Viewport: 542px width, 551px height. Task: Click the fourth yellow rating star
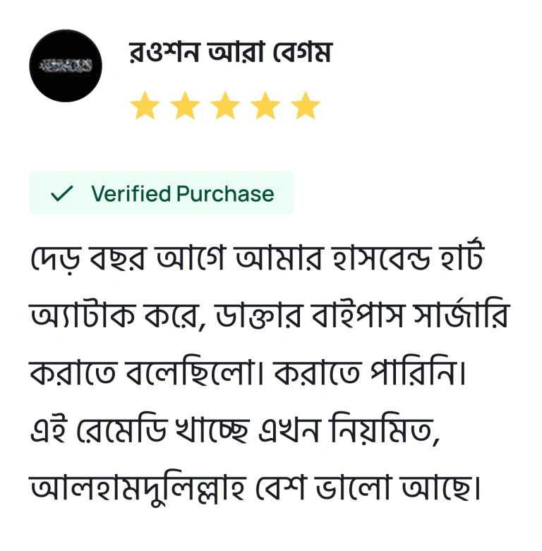265,105
